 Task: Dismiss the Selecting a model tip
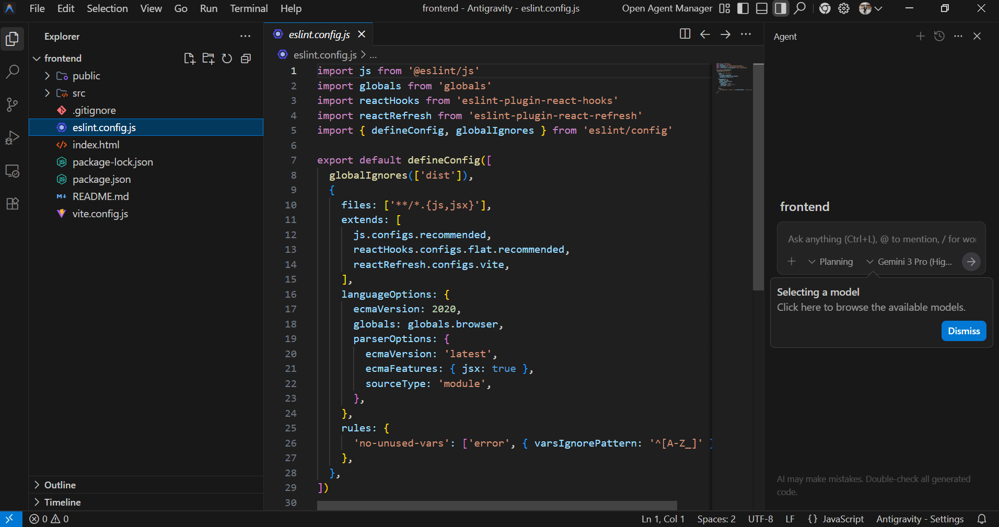[963, 331]
